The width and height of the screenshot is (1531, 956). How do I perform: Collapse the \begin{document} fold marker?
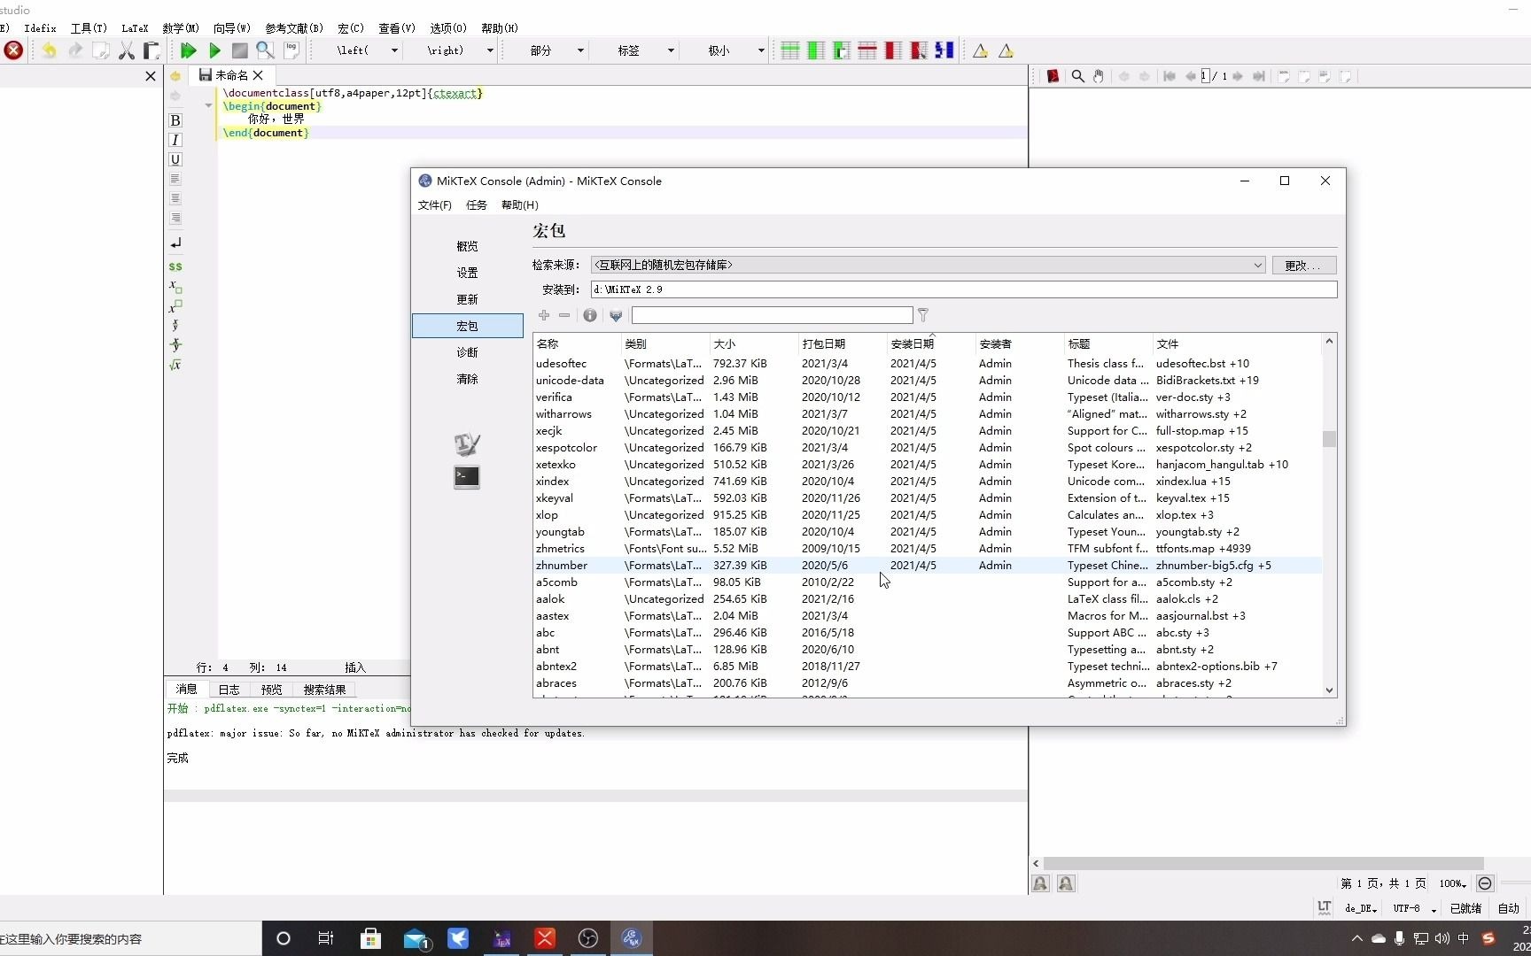pos(208,106)
